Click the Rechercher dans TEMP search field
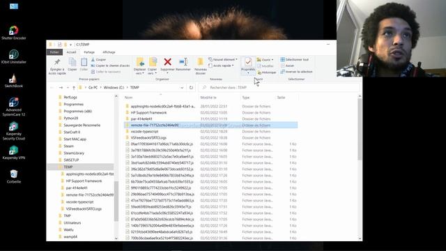Screen dimensions: 446x251 [x=279, y=88]
